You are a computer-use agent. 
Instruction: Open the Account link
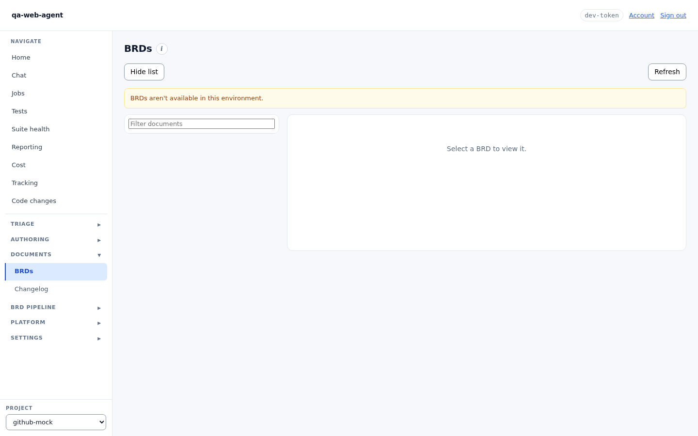pyautogui.click(x=642, y=16)
